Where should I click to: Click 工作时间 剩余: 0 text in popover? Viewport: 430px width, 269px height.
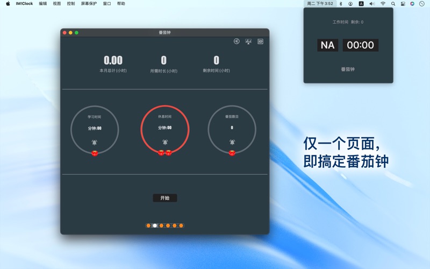348,22
